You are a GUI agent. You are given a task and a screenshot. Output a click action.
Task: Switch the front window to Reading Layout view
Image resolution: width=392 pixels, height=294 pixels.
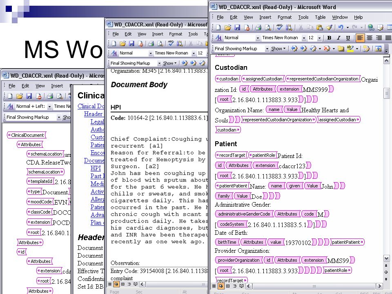(241, 286)
